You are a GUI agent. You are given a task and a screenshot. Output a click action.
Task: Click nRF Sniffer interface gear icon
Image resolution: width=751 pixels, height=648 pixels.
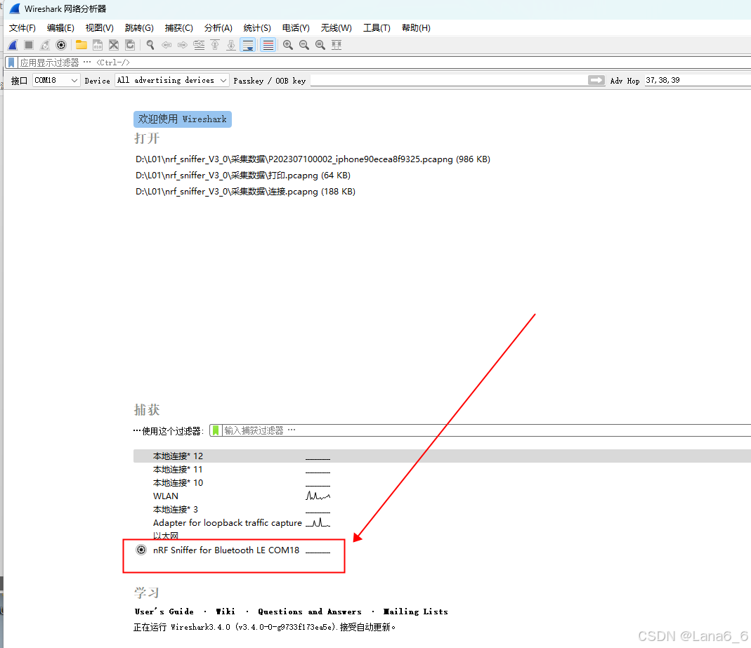click(141, 550)
